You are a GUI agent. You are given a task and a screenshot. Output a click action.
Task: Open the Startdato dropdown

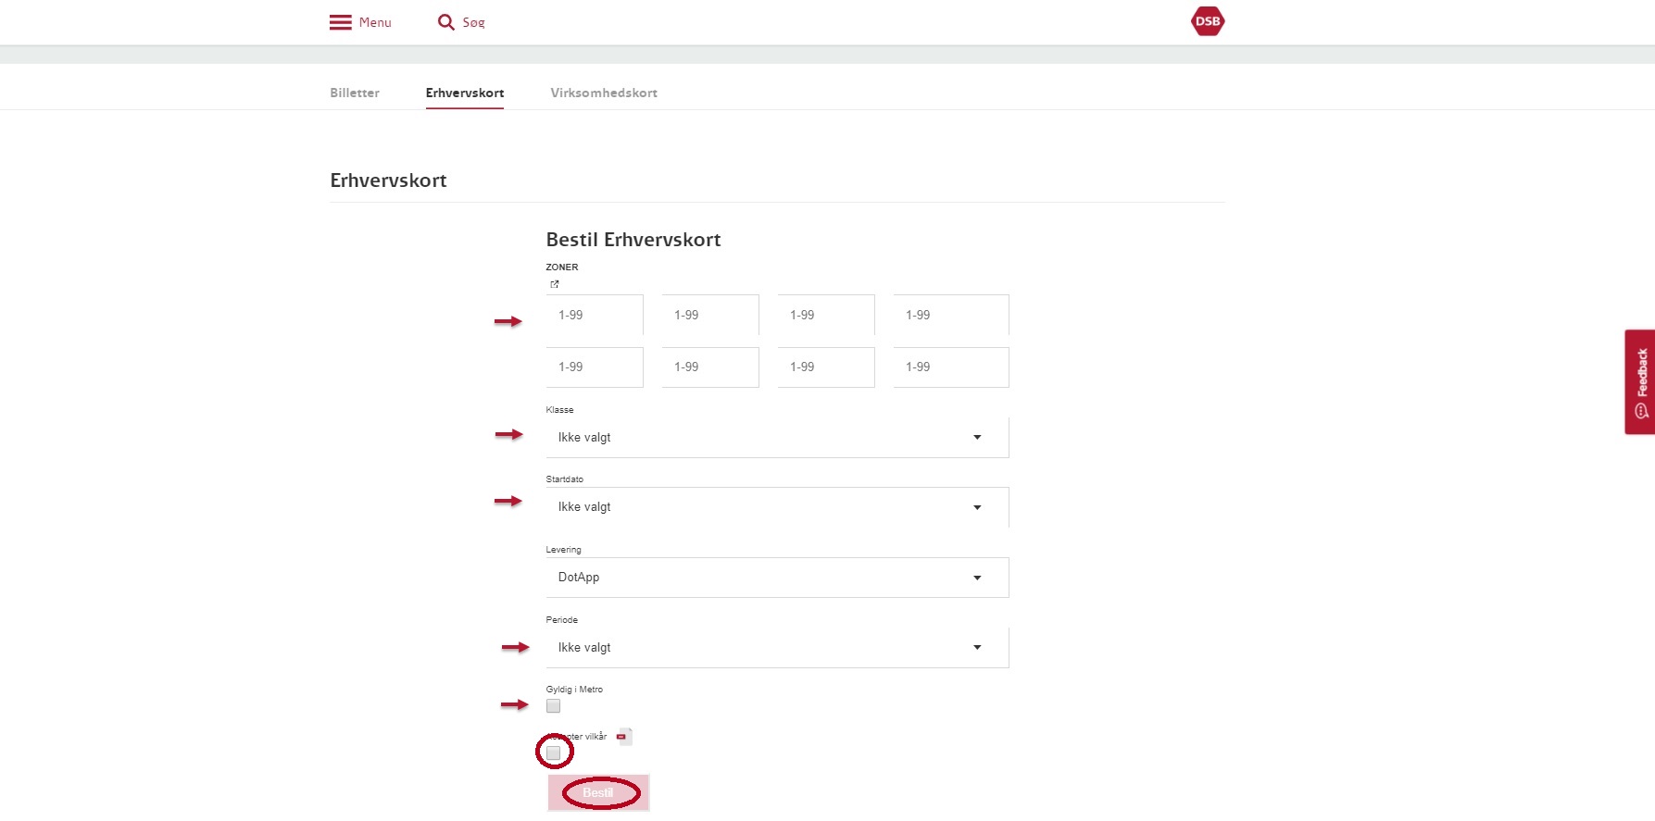[x=776, y=507]
